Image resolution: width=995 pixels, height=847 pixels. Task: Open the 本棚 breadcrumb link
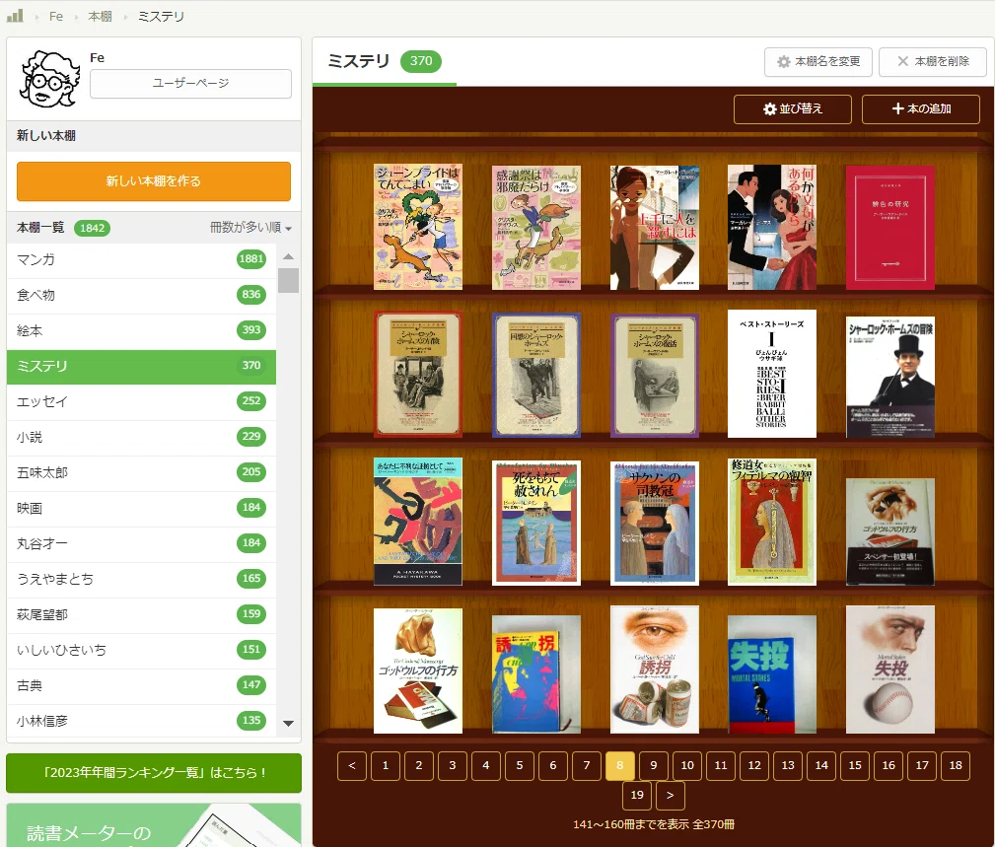tap(100, 17)
